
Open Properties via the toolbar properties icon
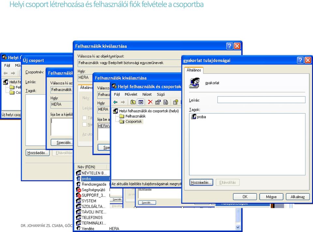158,102
